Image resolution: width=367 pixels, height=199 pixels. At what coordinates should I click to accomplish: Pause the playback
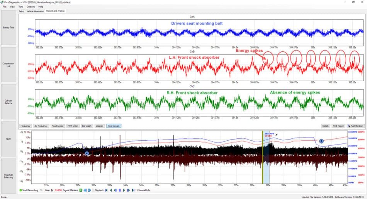pyautogui.click(x=120, y=190)
